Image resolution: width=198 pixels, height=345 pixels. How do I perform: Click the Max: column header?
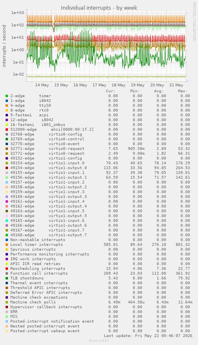coord(182,91)
